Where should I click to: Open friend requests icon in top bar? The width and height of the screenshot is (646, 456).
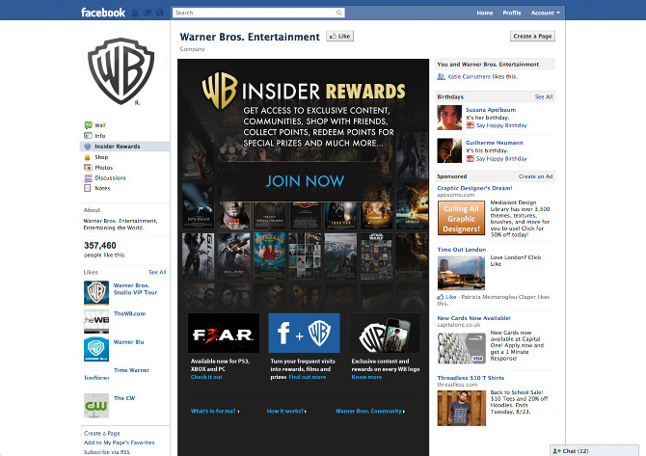pyautogui.click(x=135, y=13)
